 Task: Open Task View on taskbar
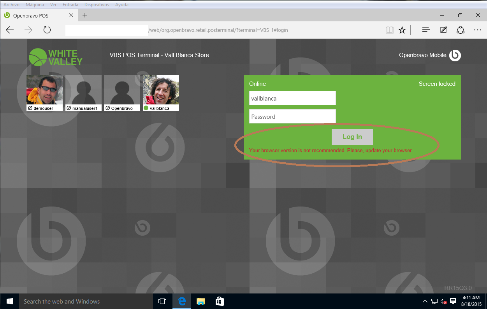pos(162,301)
